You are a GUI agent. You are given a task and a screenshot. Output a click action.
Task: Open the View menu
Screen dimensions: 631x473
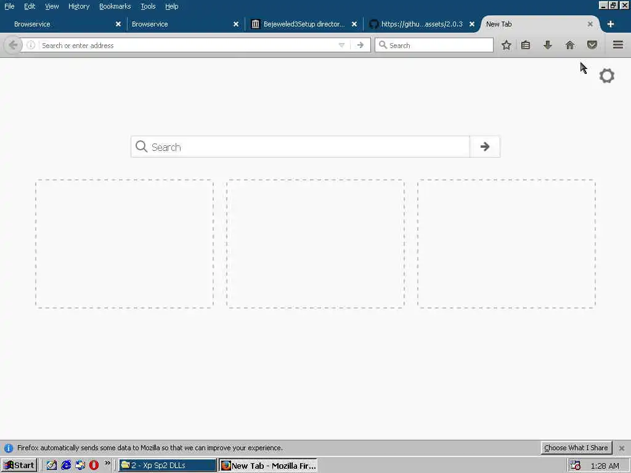pyautogui.click(x=52, y=6)
